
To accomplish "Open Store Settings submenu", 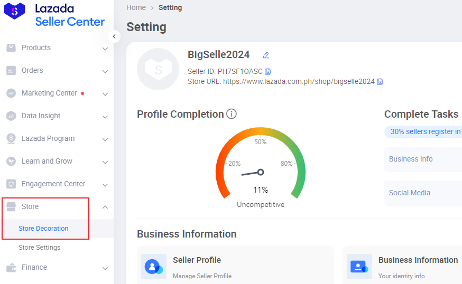I will click(40, 248).
